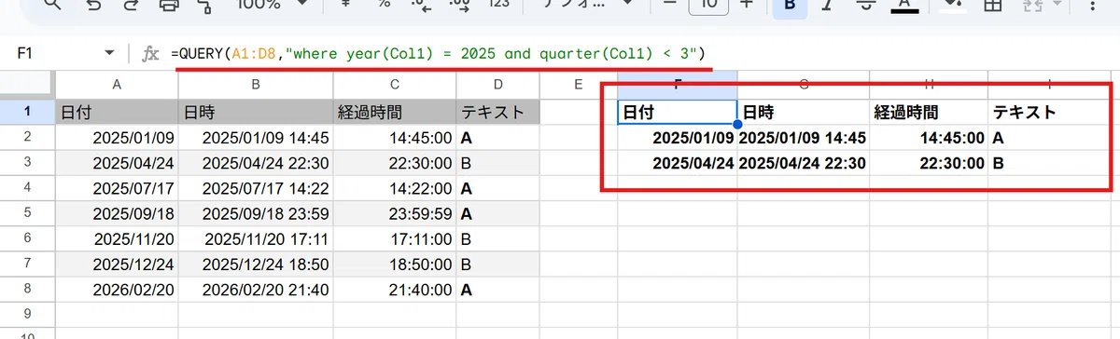The image size is (1120, 339).
Task: Select column B header
Action: pos(256,85)
